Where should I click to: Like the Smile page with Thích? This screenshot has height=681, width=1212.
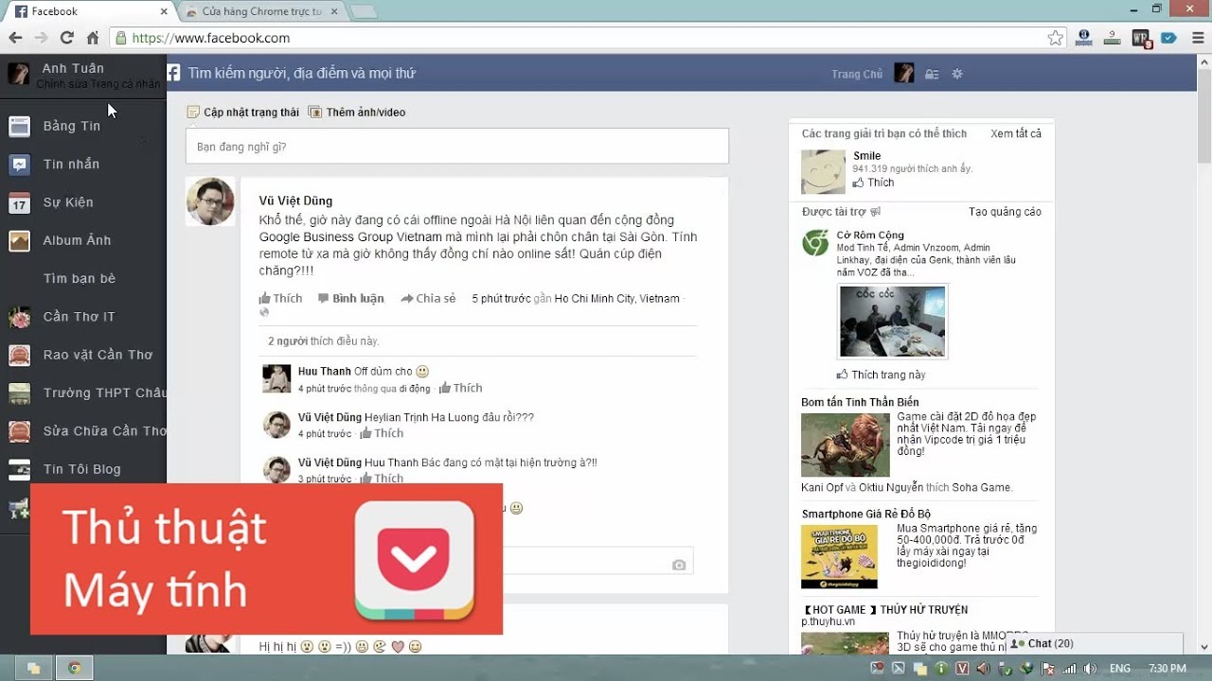[x=873, y=183]
